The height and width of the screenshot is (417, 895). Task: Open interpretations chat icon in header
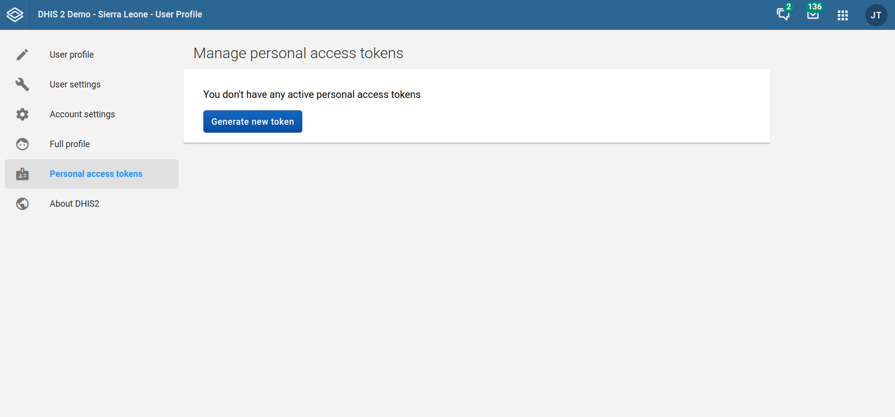point(783,14)
